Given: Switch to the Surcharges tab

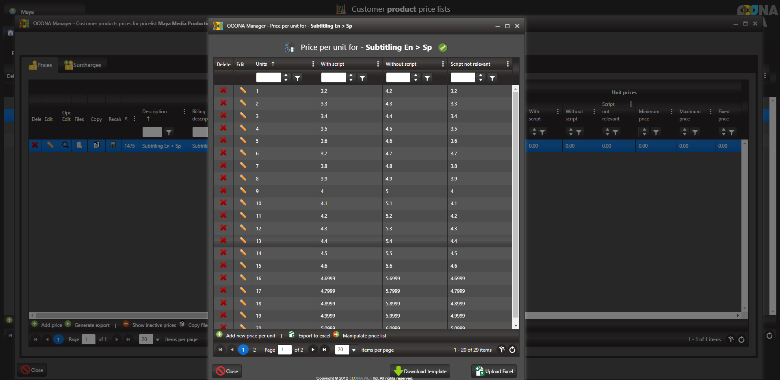Looking at the screenshot, I should (x=83, y=65).
